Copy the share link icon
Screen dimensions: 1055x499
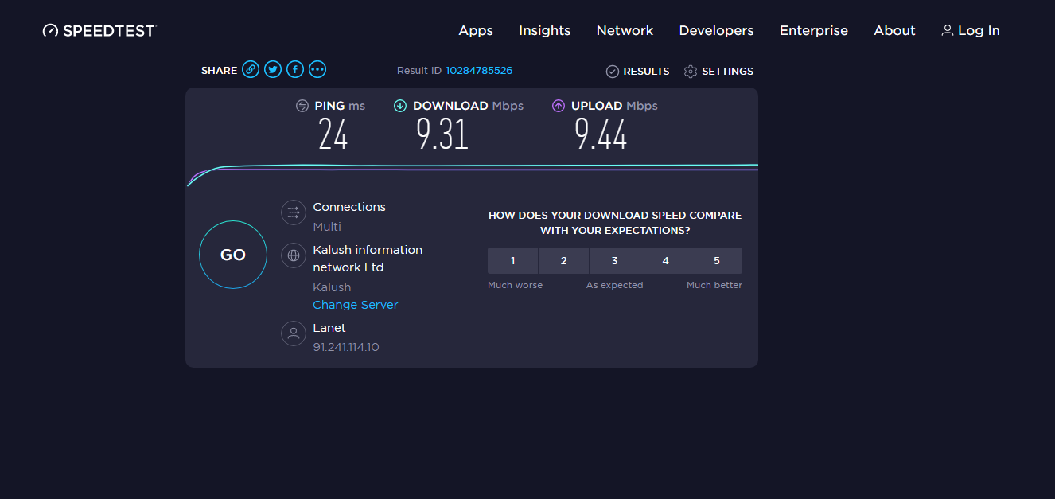tap(251, 70)
